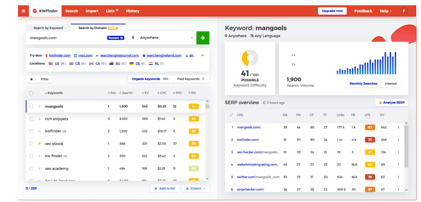Click the mangools.com domain input field
The image size is (421, 202).
[x=66, y=38]
